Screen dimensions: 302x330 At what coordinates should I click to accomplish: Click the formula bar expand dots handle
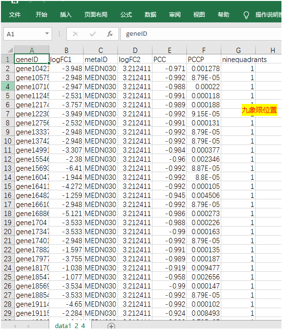pos(59,34)
